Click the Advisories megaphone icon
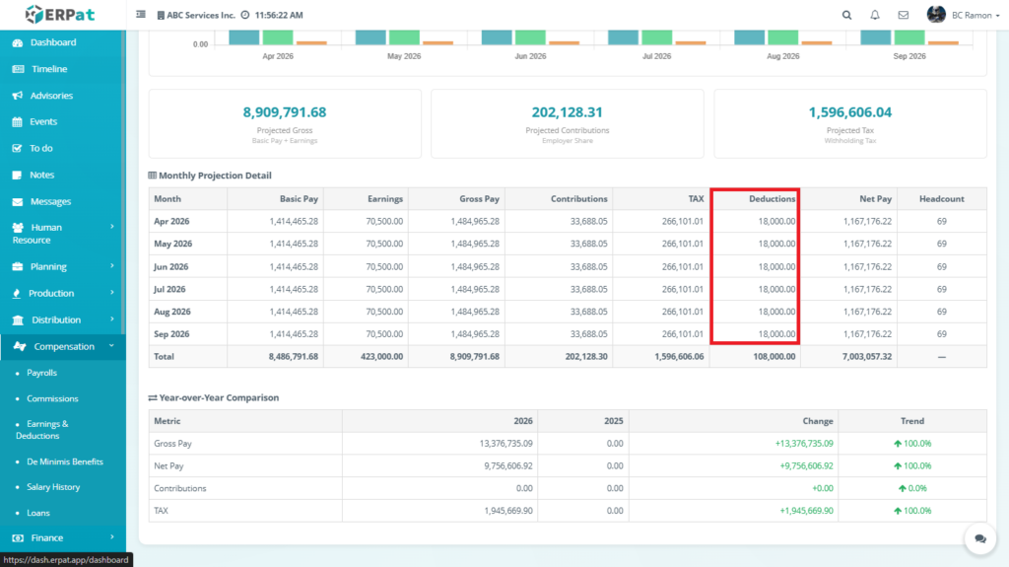Screen dimensions: 1009x567 pyautogui.click(x=18, y=96)
